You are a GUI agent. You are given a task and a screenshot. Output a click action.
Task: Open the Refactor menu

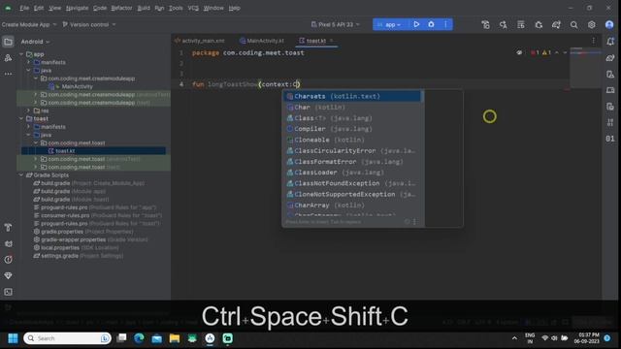[121, 8]
